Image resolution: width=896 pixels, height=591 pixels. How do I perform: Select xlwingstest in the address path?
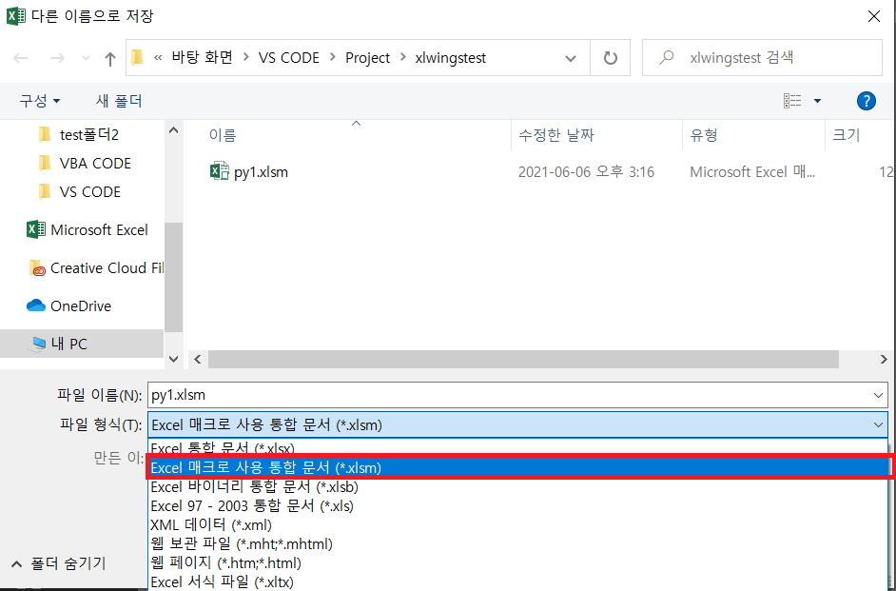(x=450, y=58)
